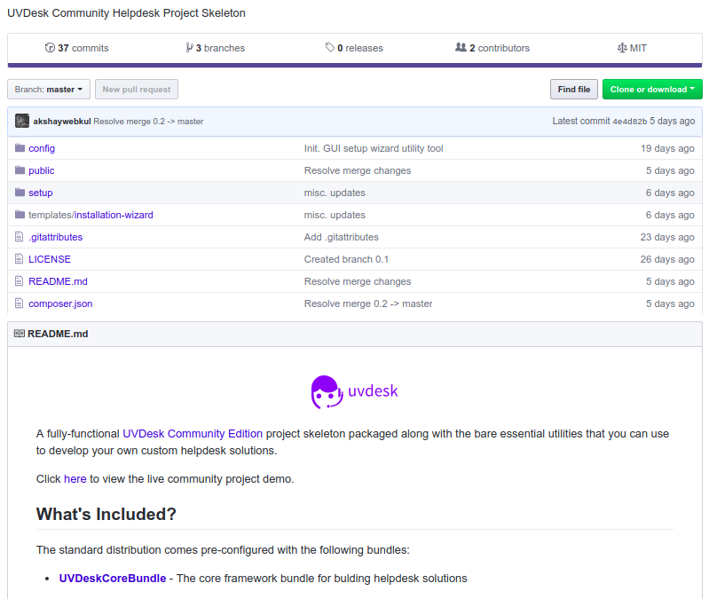Click the Find file button
This screenshot has width=709, height=599.
pyautogui.click(x=574, y=89)
